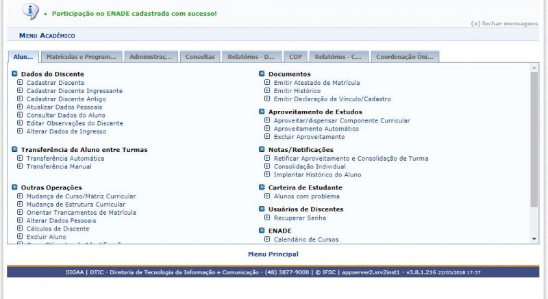The image size is (548, 299).
Task: Open the CDP tab
Action: coord(295,57)
